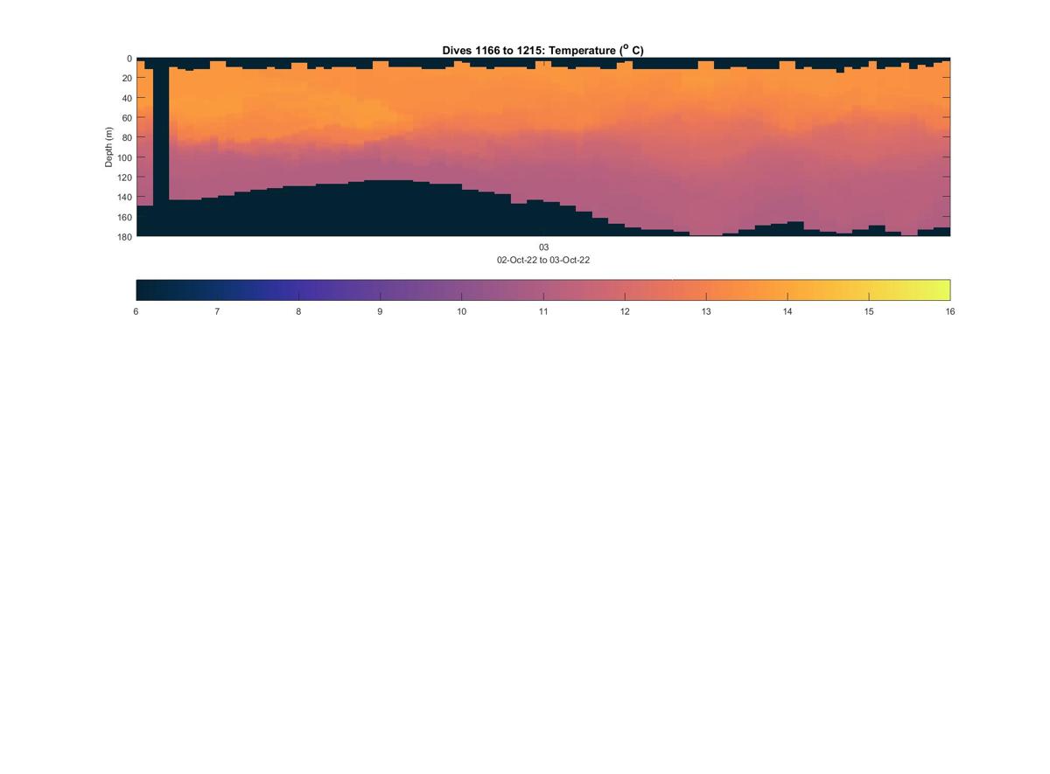Click depth tick label '180'

tap(124, 237)
